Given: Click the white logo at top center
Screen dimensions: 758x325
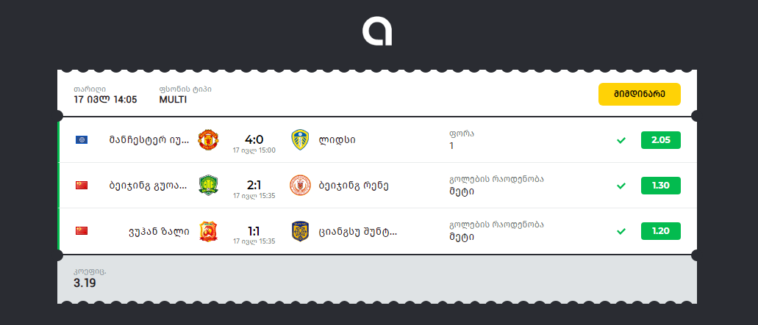Looking at the screenshot, I should tap(377, 31).
